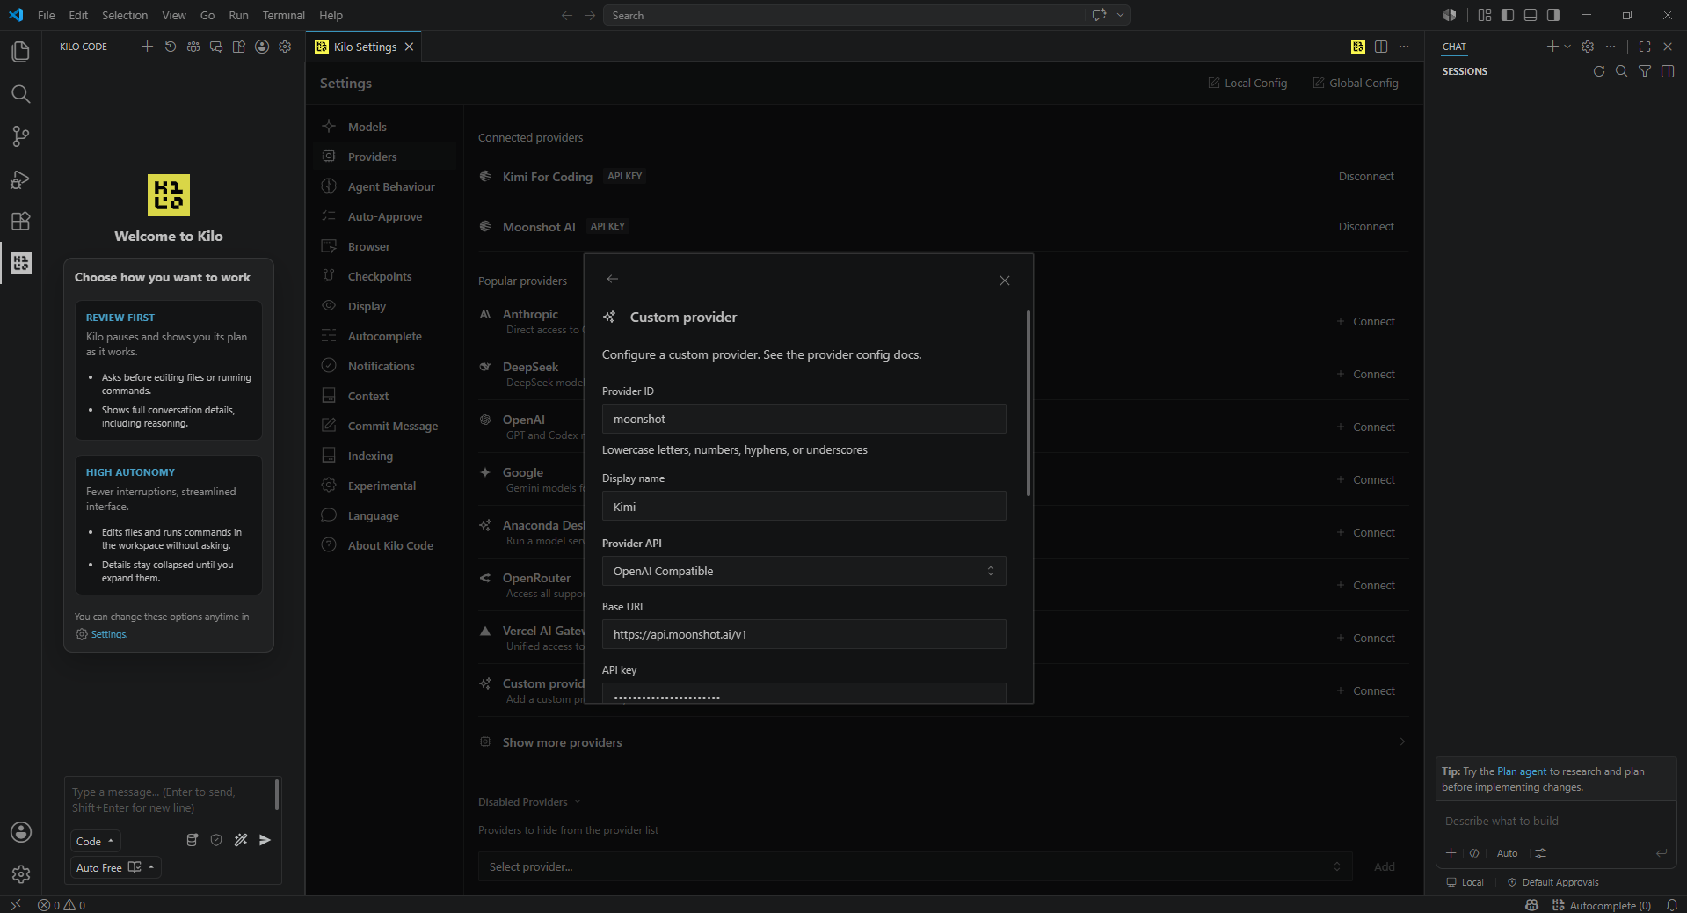The width and height of the screenshot is (1687, 913).
Task: Click the enhance prompt wand icon
Action: click(241, 840)
